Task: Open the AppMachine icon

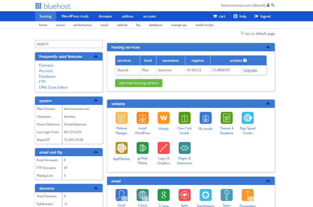Action: click(x=121, y=148)
